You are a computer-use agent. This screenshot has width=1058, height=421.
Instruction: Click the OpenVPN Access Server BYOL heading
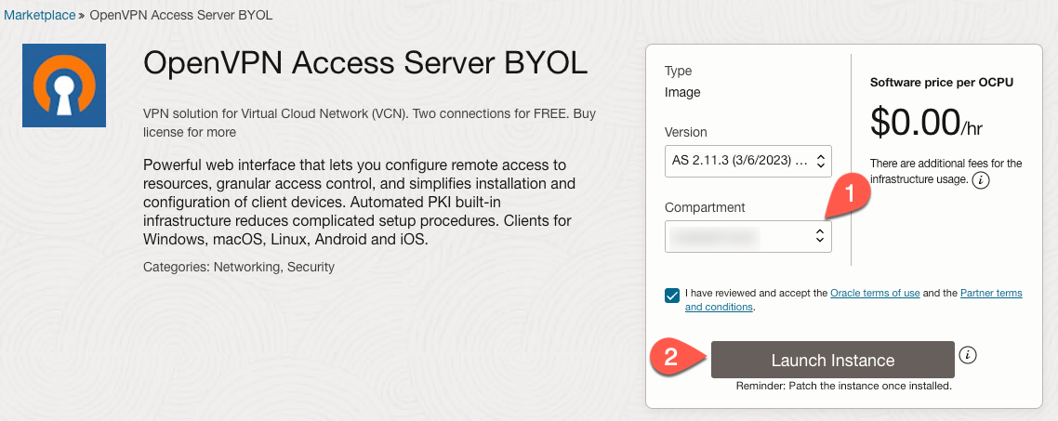pyautogui.click(x=365, y=64)
